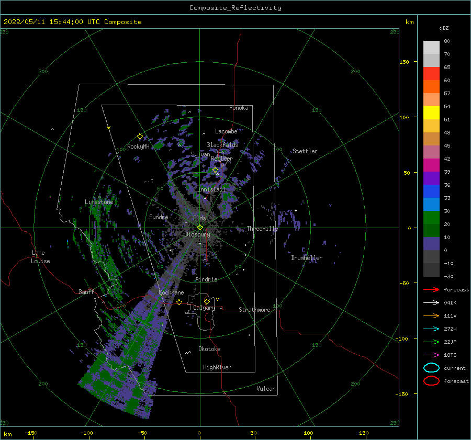Select the cyan current ellipse legend icon
The image size is (471, 440).
(431, 368)
